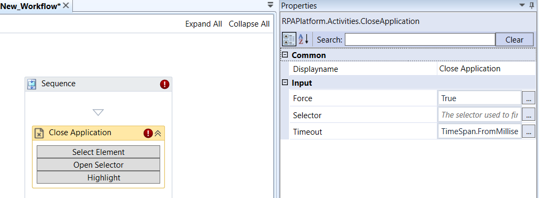Image resolution: width=539 pixels, height=198 pixels.
Task: Open the document tab list dropdown arrow
Action: pos(270,5)
